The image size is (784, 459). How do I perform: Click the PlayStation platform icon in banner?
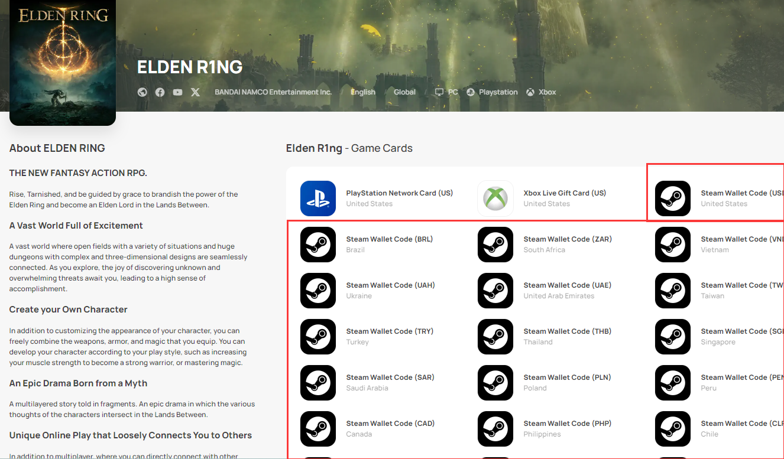coord(471,92)
